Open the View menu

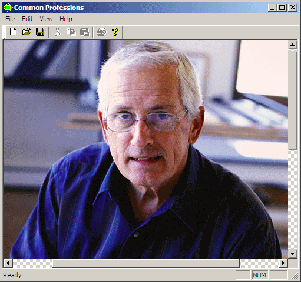pyautogui.click(x=46, y=19)
